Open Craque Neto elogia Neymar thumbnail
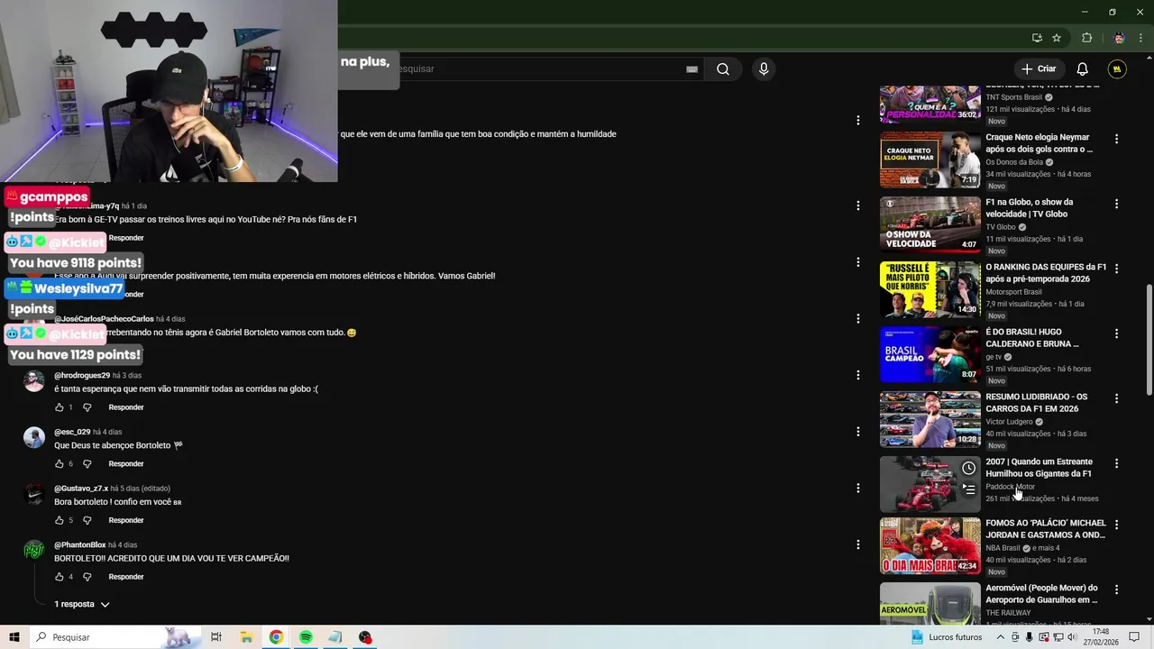This screenshot has width=1154, height=649. (930, 160)
